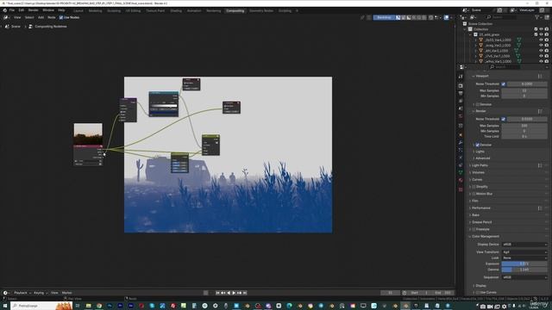Image resolution: width=552 pixels, height=310 pixels.
Task: Open the Display Device dropdown
Action: [x=524, y=245]
